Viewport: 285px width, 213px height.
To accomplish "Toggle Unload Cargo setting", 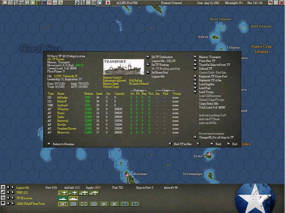I will click(111, 87).
